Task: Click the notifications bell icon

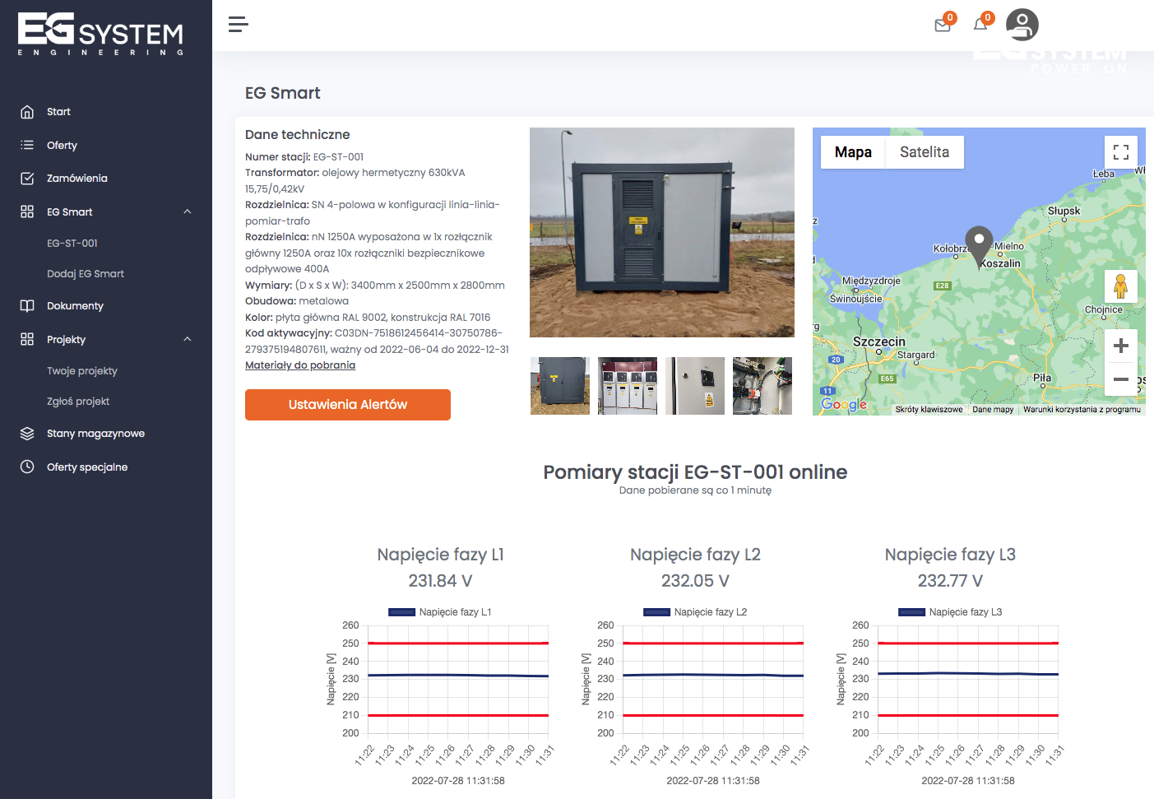Action: 980,25
